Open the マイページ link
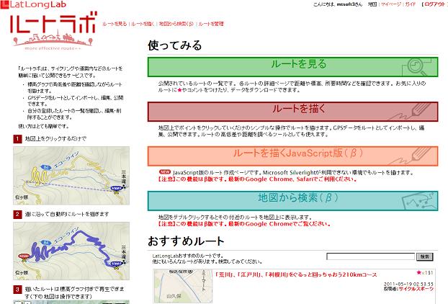Screen dimensions: 448x304 coord(391,4)
